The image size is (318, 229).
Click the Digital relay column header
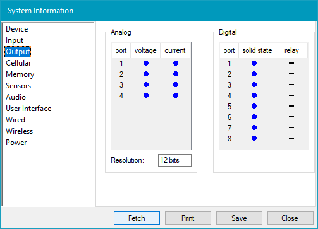(x=291, y=50)
